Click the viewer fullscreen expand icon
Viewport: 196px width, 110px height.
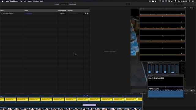194,88
